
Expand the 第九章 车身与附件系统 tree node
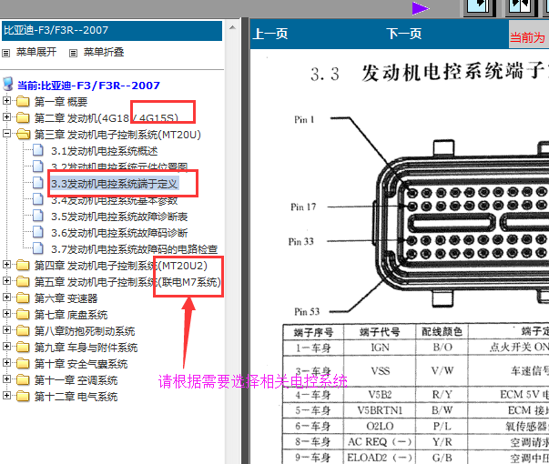[x=6, y=347]
